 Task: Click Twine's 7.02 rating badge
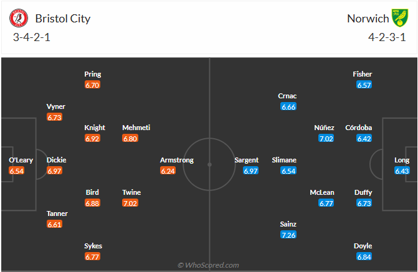click(131, 203)
